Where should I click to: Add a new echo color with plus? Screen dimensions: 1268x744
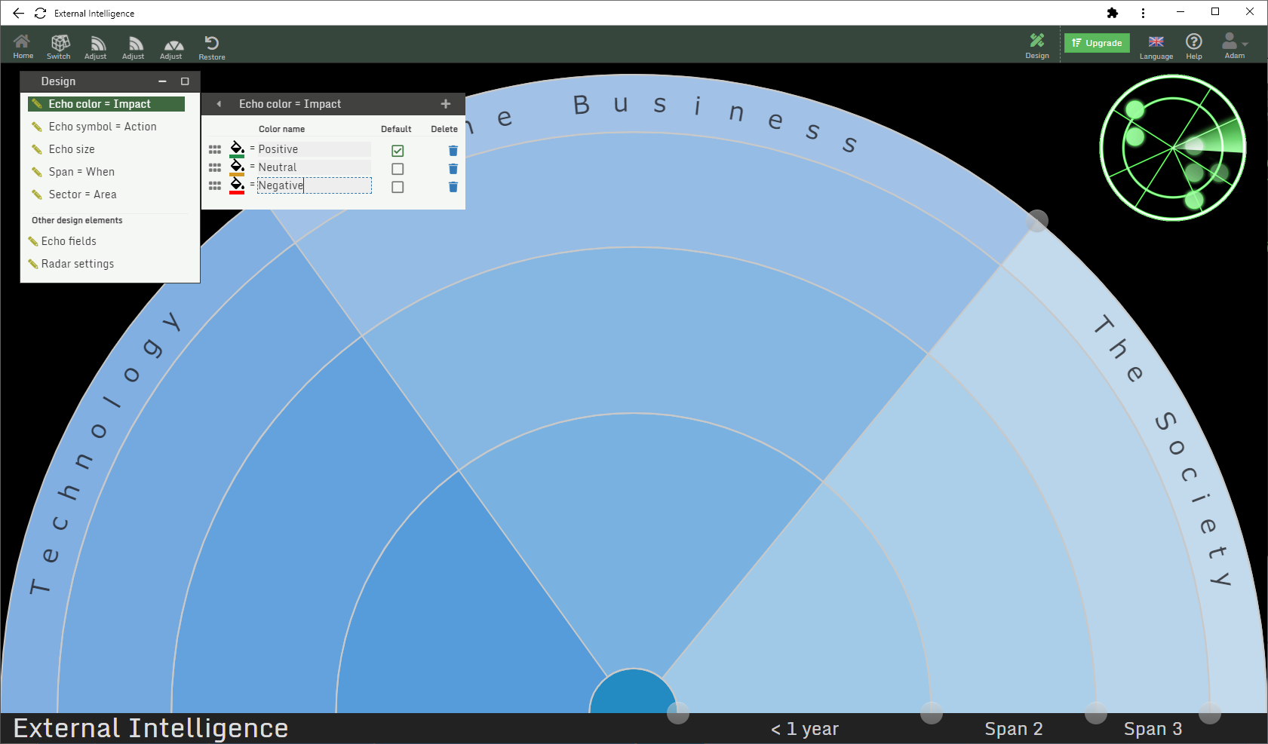pyautogui.click(x=446, y=104)
